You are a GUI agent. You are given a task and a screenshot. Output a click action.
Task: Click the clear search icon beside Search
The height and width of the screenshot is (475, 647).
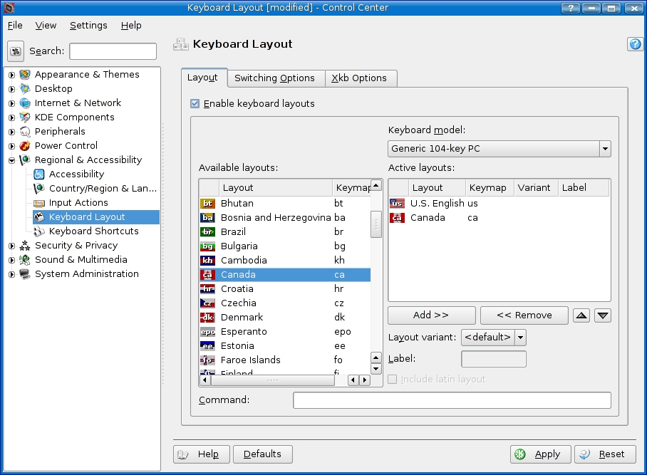click(x=16, y=51)
